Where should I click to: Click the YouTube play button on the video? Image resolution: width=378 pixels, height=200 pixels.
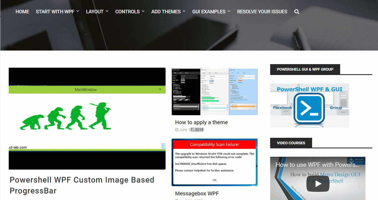[x=318, y=184]
